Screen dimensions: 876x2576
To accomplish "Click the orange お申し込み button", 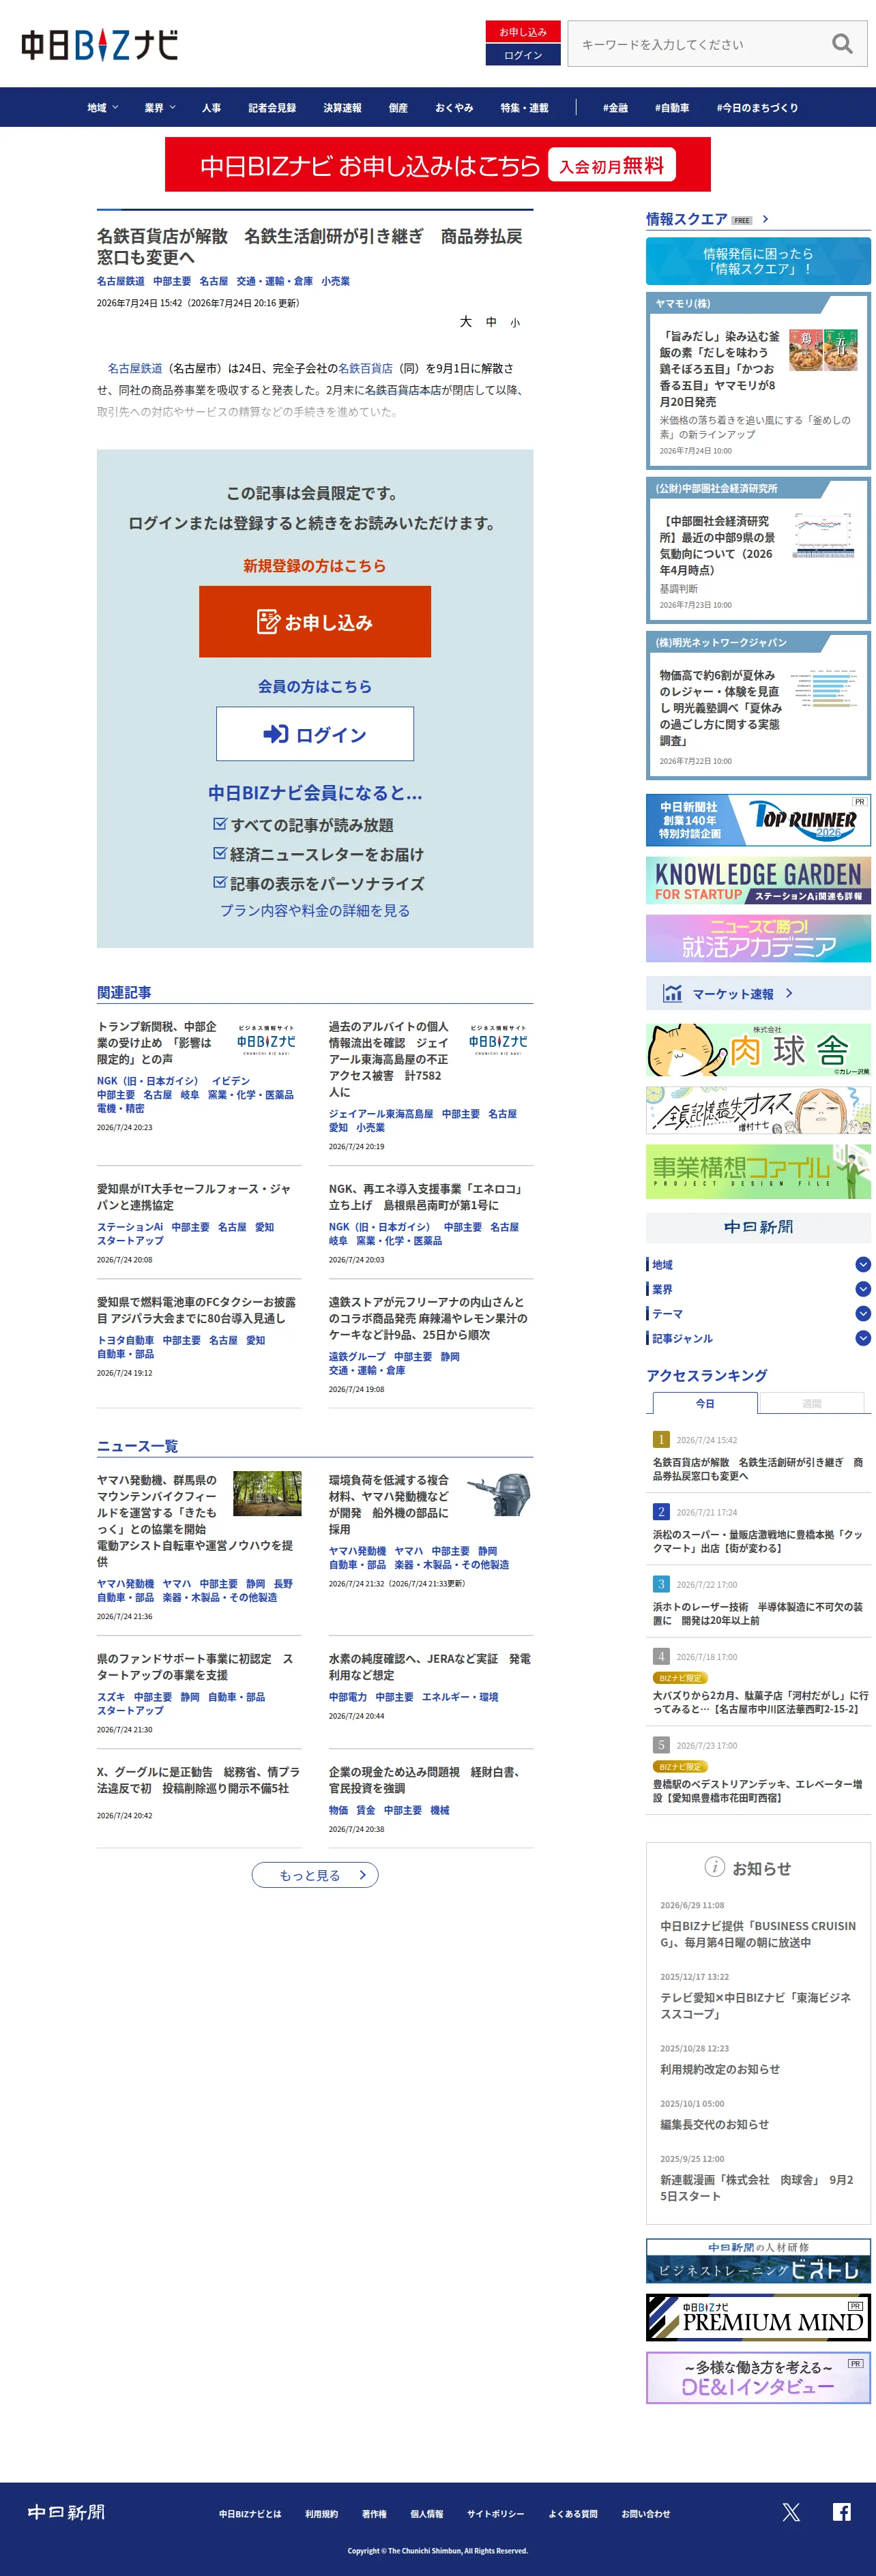I will click(x=315, y=622).
